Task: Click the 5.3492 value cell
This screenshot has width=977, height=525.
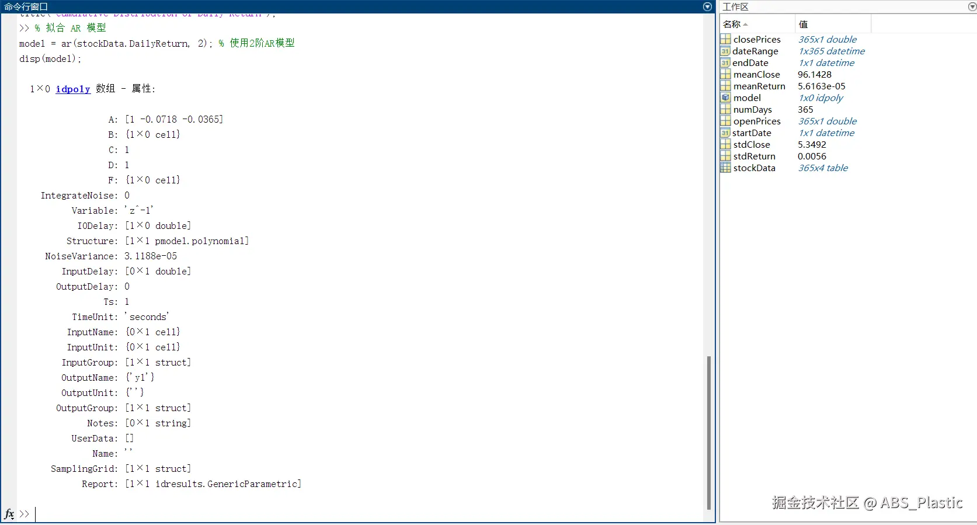Action: [x=812, y=144]
